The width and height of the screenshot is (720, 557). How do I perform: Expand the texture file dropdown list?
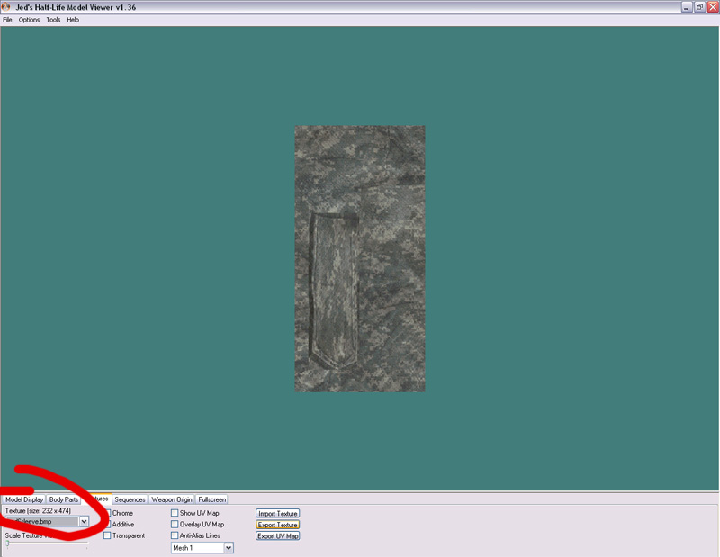84,521
